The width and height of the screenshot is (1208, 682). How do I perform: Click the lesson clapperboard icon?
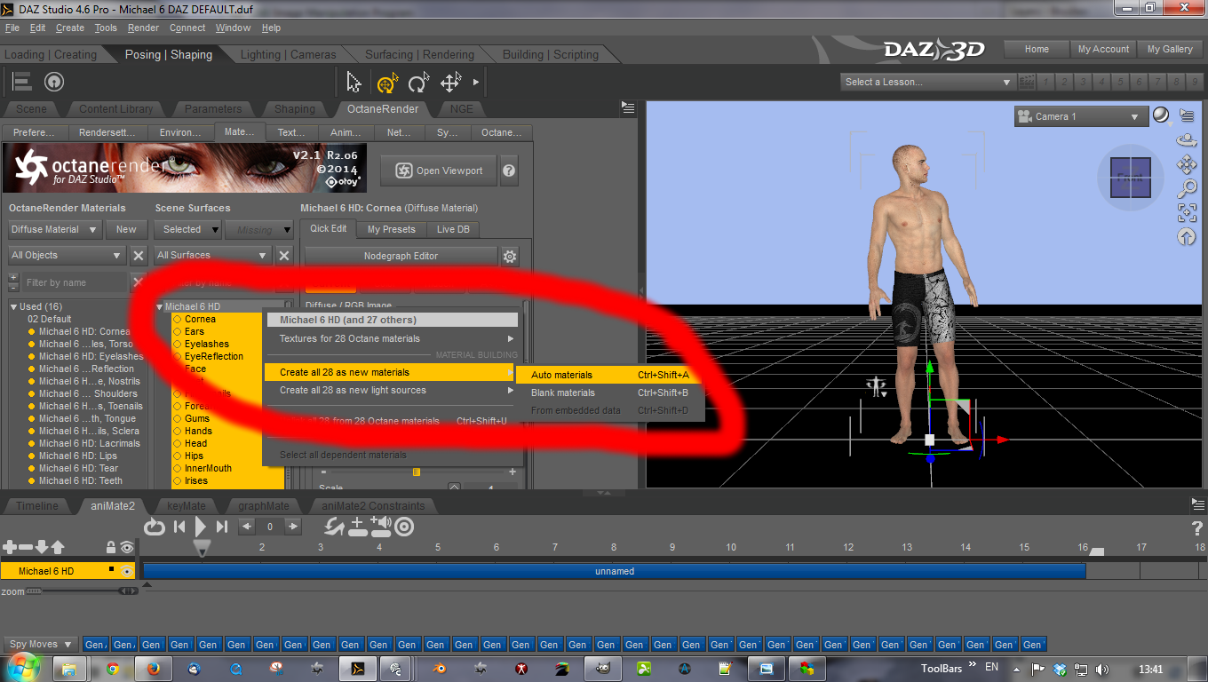(1027, 82)
